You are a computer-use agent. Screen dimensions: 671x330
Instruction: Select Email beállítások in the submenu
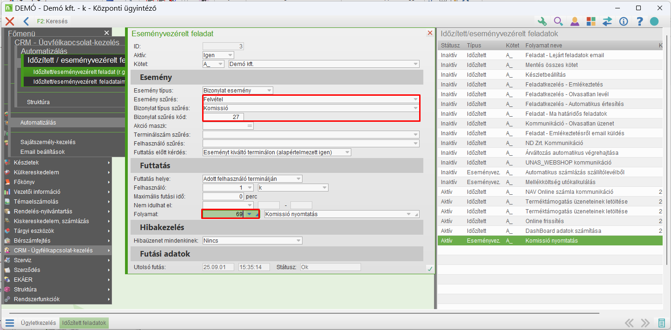pyautogui.click(x=42, y=152)
